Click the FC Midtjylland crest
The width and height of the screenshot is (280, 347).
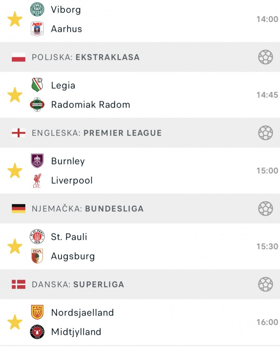tap(37, 332)
